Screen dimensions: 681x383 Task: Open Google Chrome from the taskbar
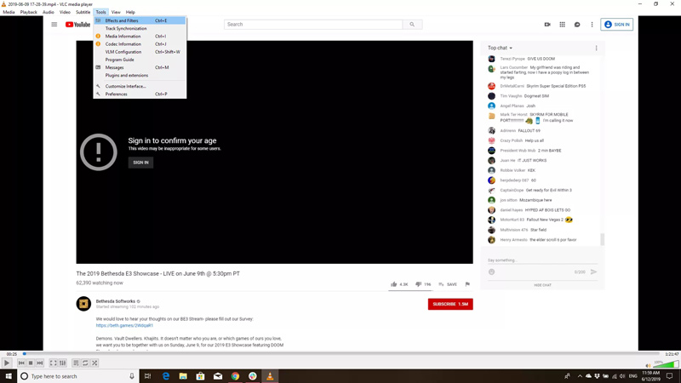(x=235, y=376)
